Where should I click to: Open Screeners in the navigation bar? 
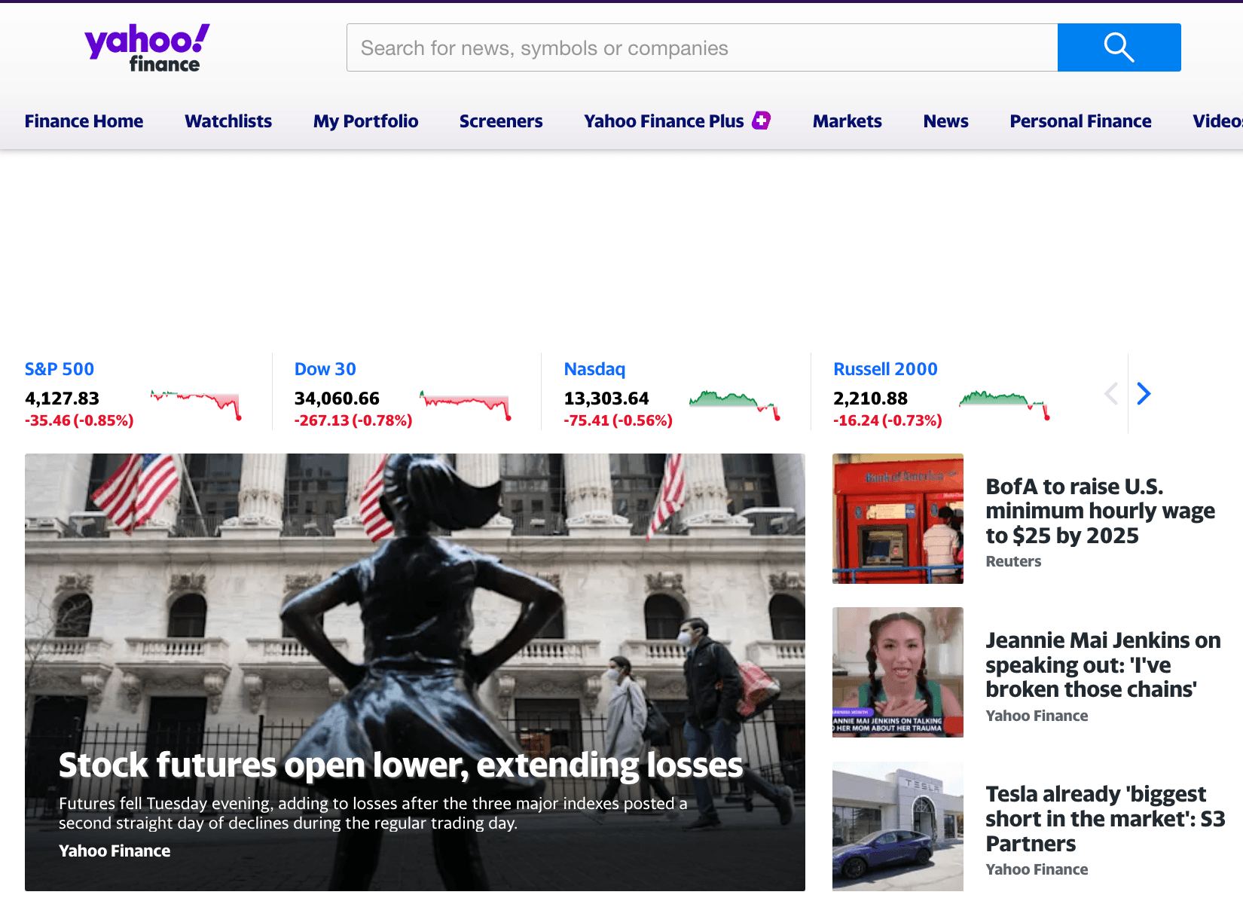click(501, 121)
